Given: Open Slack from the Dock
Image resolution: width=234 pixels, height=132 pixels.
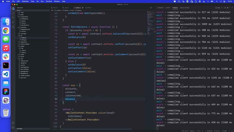Looking at the screenshot, I should point(6,57).
